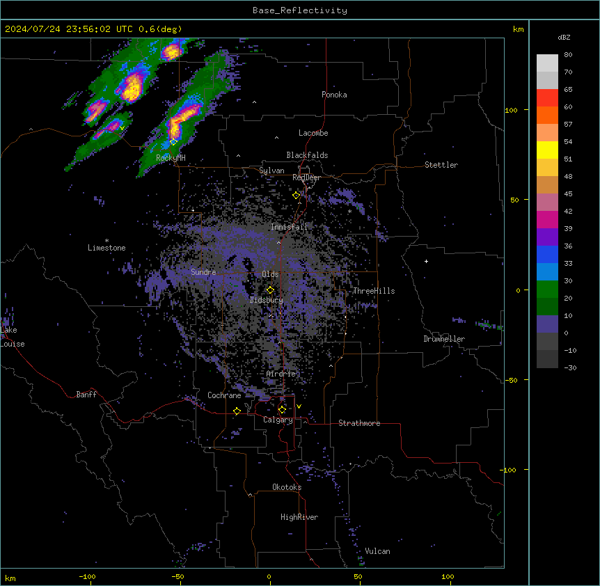Click the Okotoks city label
The height and width of the screenshot is (586, 600).
pyautogui.click(x=287, y=487)
